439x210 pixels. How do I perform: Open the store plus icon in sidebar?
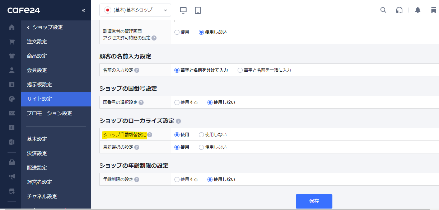12,191
